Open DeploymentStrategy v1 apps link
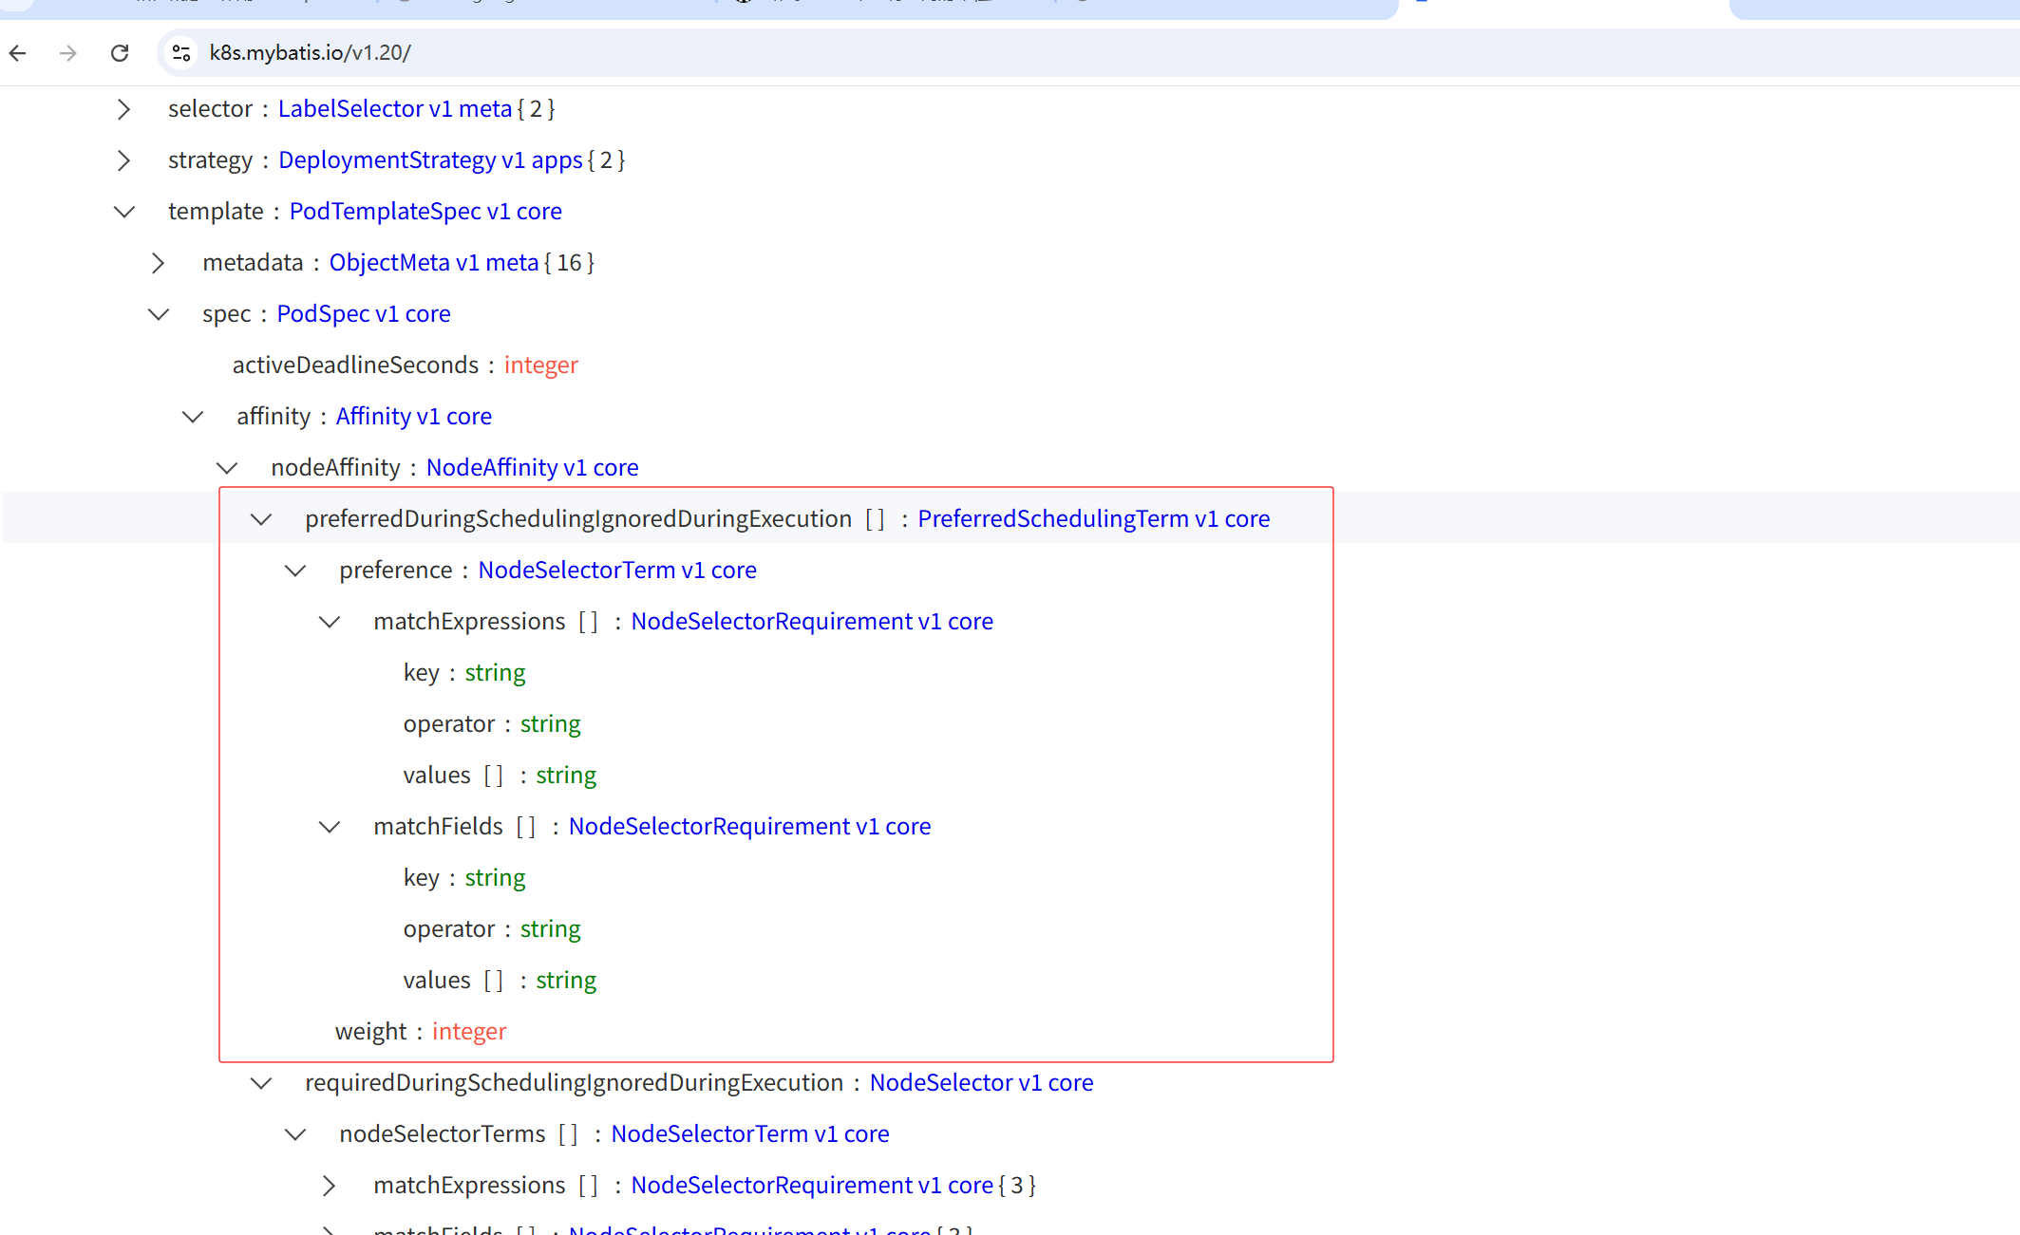2020x1235 pixels. tap(430, 160)
